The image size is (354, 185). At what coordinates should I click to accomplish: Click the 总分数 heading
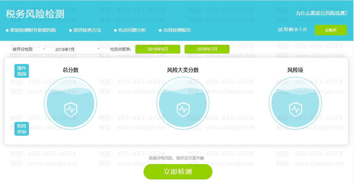(71, 70)
